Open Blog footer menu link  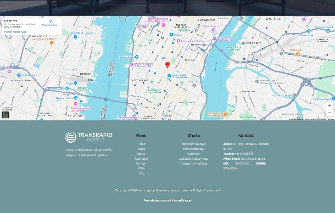tap(141, 173)
